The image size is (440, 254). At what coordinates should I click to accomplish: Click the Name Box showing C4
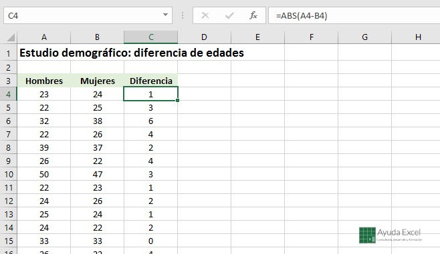[x=88, y=15]
